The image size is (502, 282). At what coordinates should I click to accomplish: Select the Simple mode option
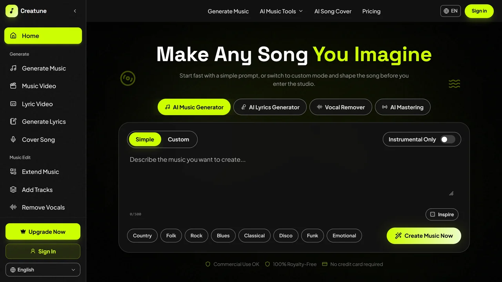[x=145, y=139]
